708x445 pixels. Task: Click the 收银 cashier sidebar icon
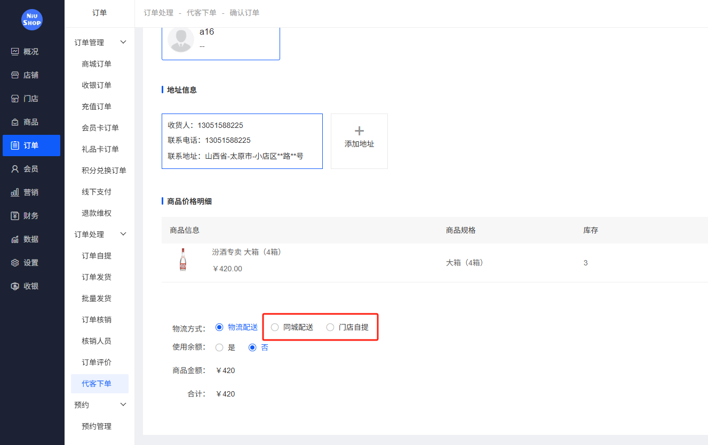[x=31, y=286]
